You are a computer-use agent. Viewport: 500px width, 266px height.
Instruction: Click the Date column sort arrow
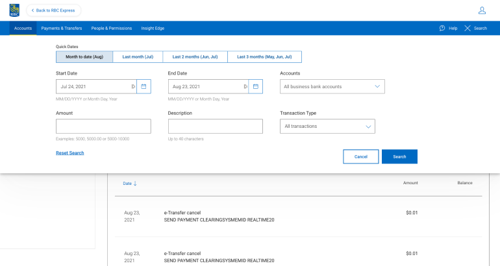point(135,184)
